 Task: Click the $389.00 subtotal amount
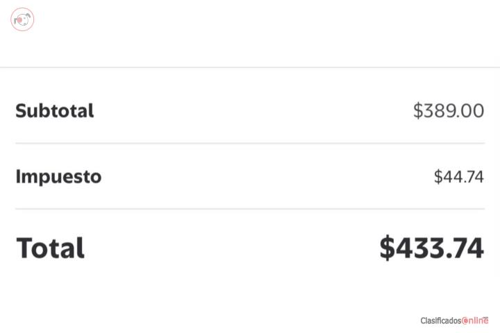pos(449,111)
